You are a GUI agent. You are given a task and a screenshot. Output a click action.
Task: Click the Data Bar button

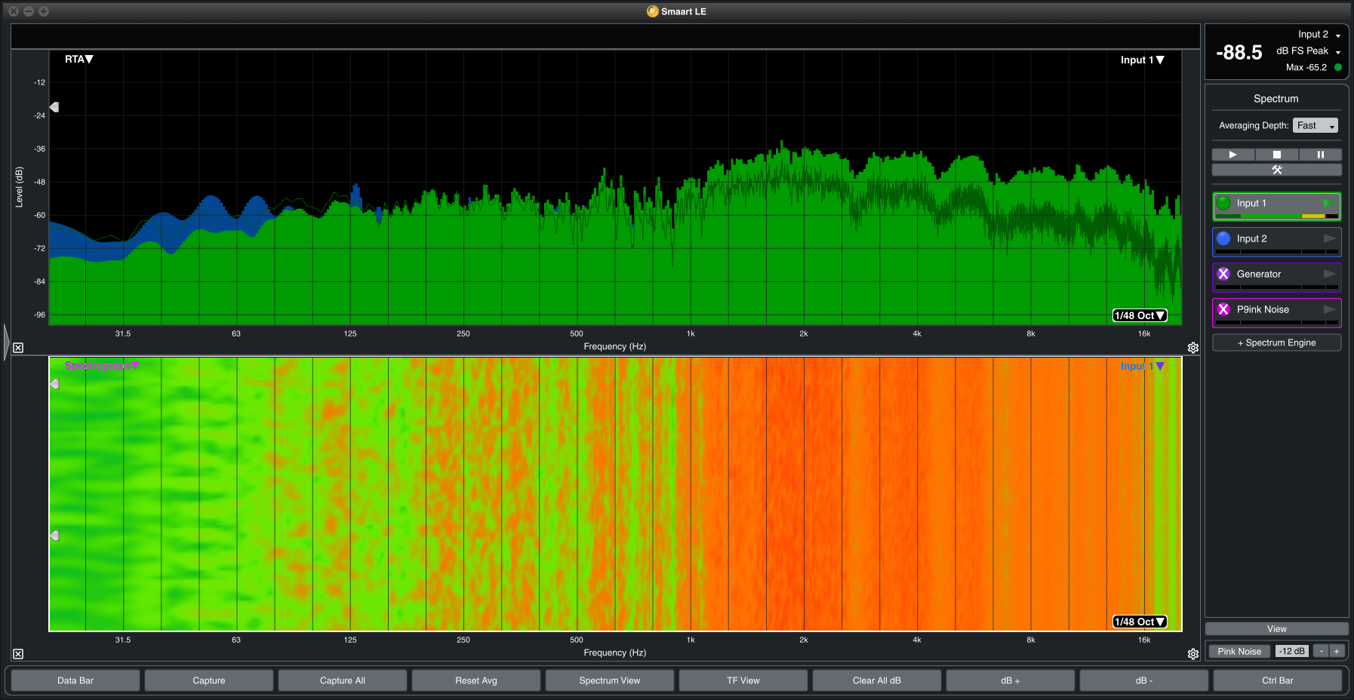75,680
